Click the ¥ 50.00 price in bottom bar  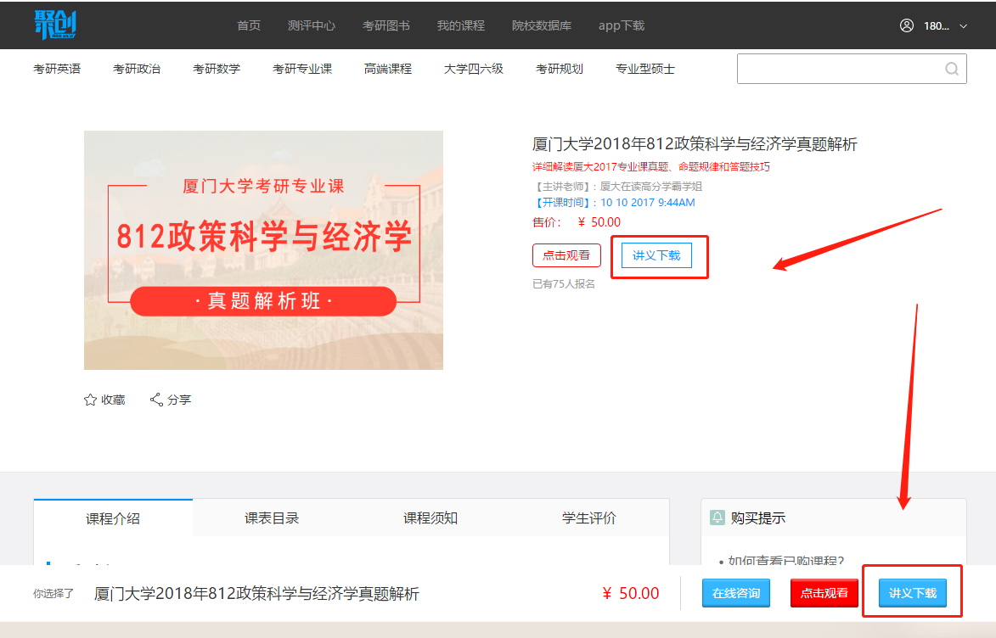coord(631,593)
